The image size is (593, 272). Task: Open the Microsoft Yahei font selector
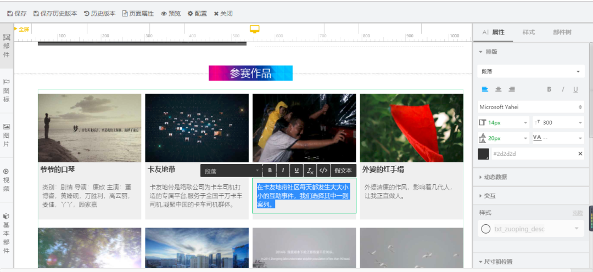pyautogui.click(x=530, y=107)
